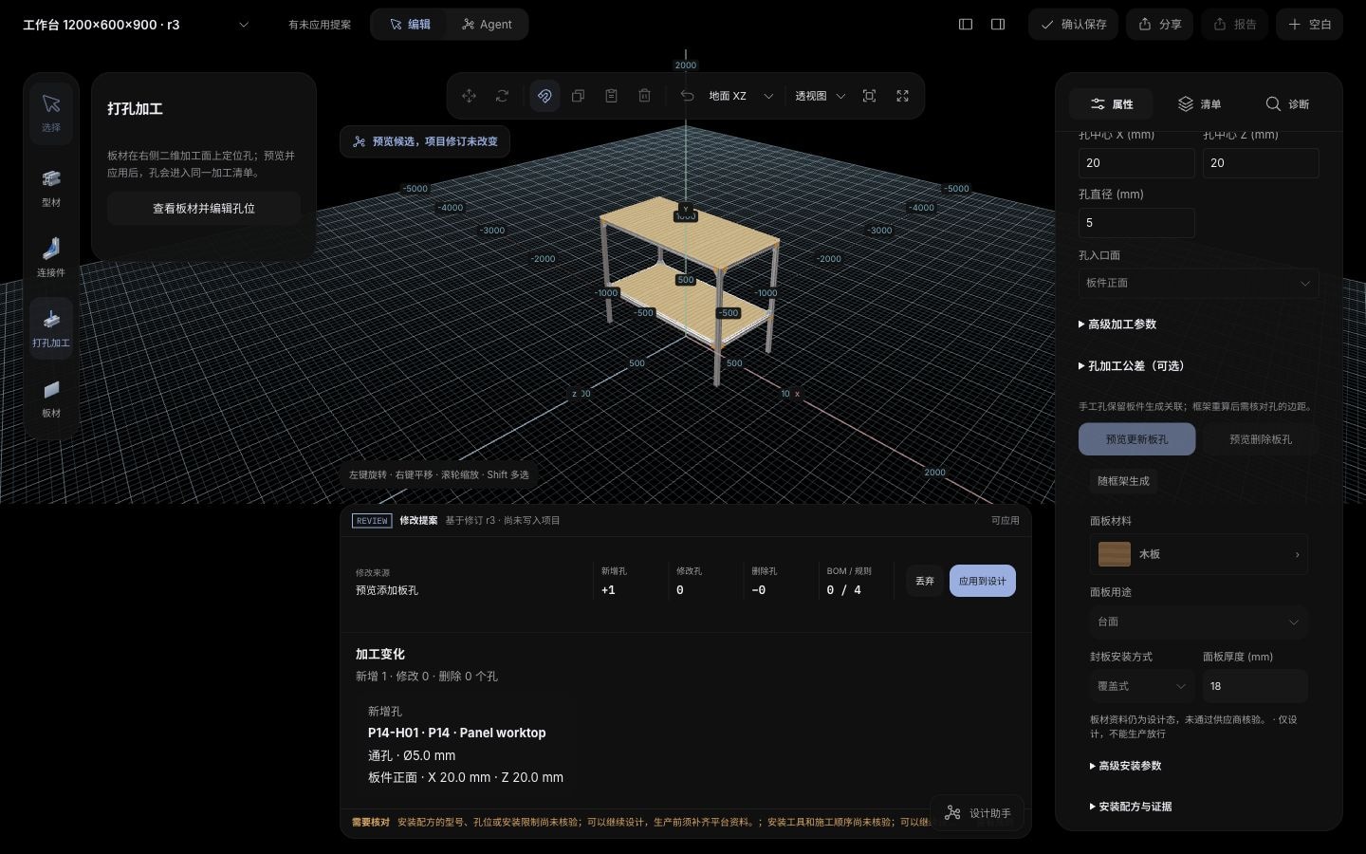Image resolution: width=1366 pixels, height=854 pixels.
Task: Click 确认保存 button
Action: (x=1073, y=25)
